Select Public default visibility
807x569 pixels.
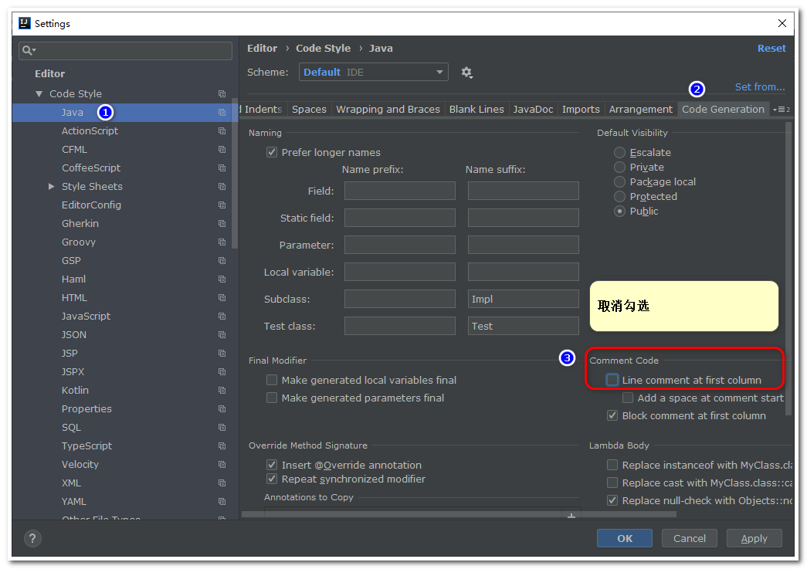pos(619,211)
